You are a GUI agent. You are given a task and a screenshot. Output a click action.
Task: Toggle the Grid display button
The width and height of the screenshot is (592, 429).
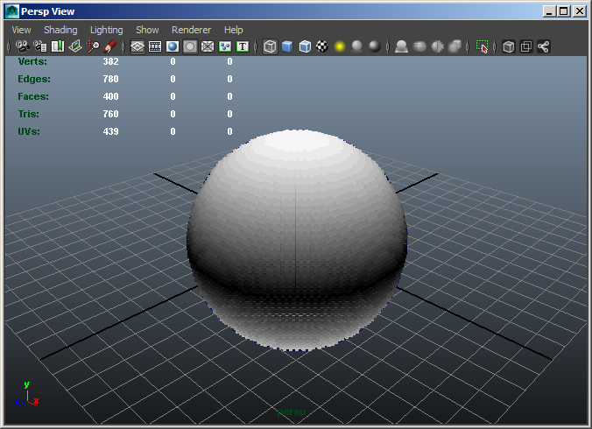click(x=137, y=46)
